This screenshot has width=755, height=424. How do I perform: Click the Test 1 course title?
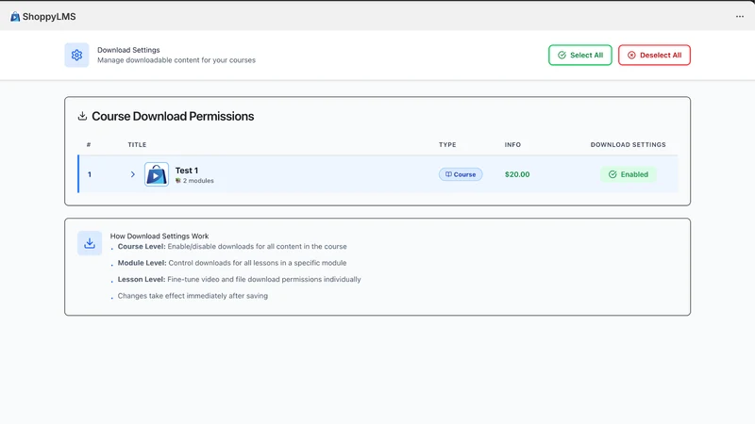click(186, 171)
